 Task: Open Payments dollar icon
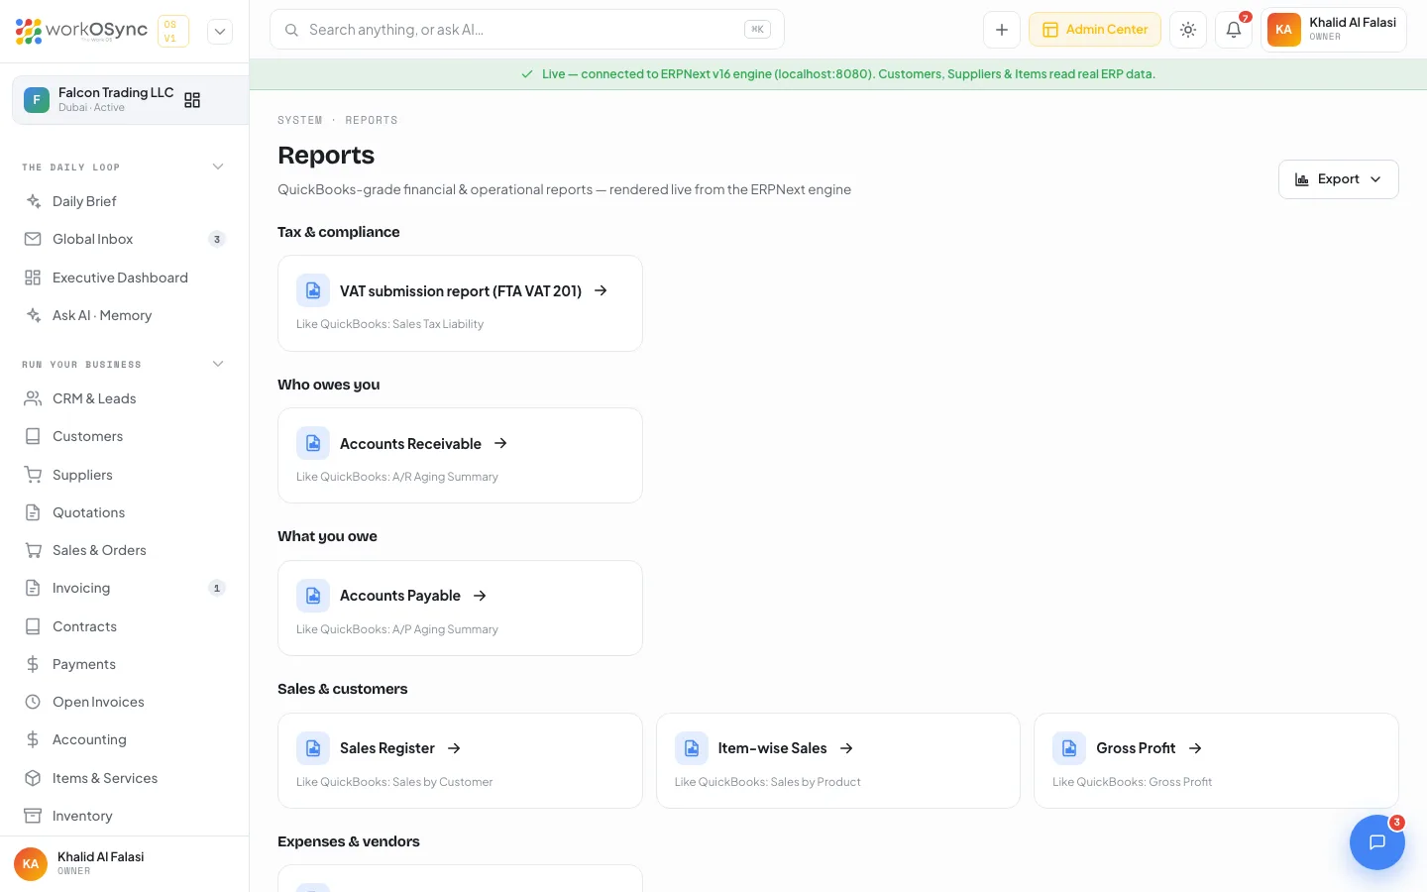pos(33,664)
